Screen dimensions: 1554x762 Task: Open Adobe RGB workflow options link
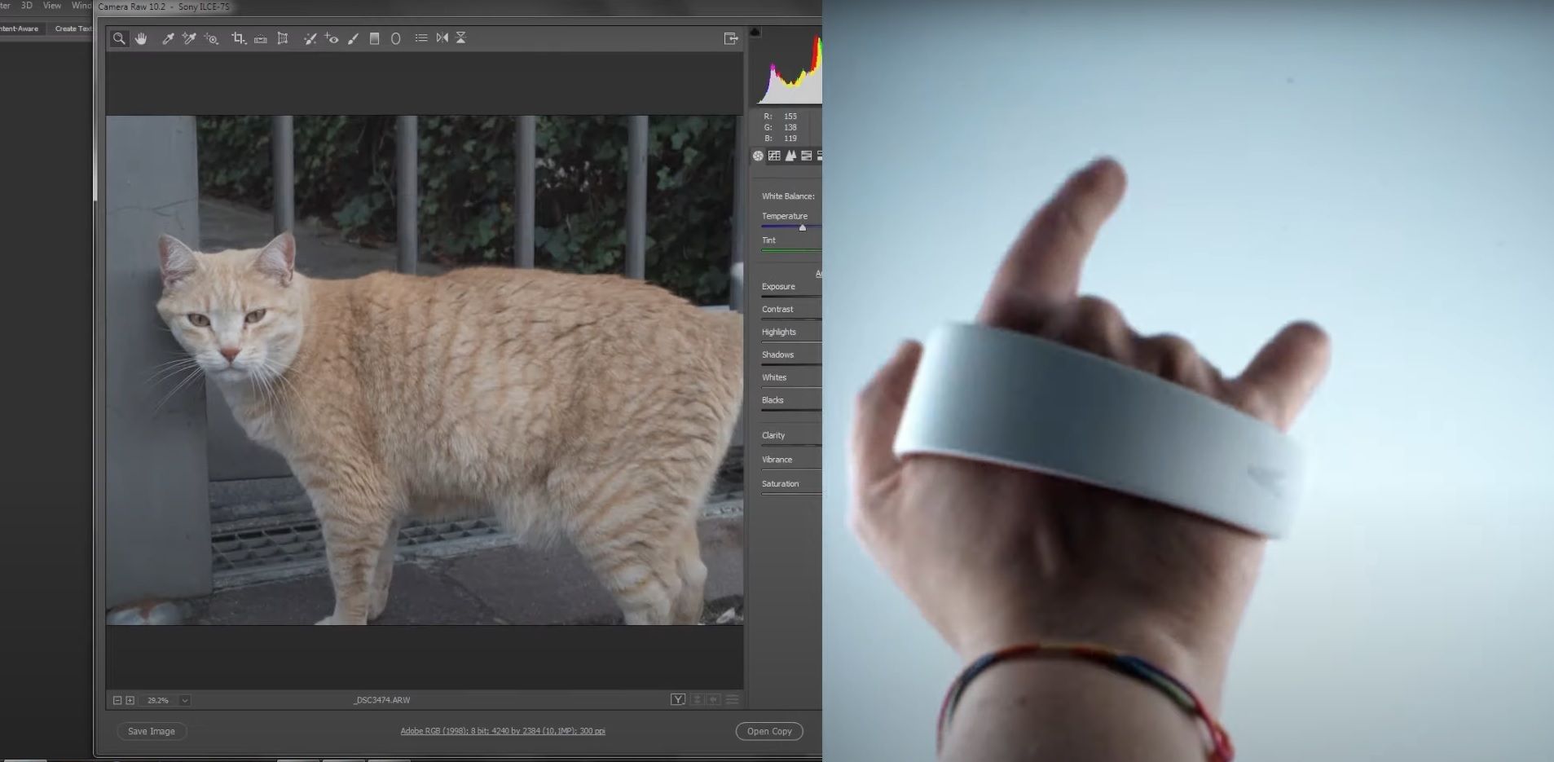coord(502,731)
